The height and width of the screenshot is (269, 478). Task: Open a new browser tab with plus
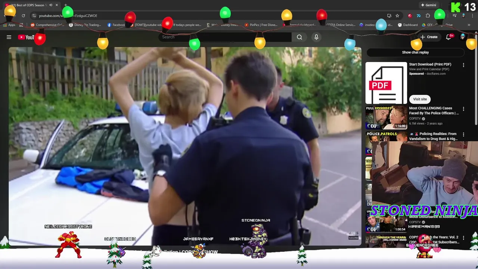(66, 5)
